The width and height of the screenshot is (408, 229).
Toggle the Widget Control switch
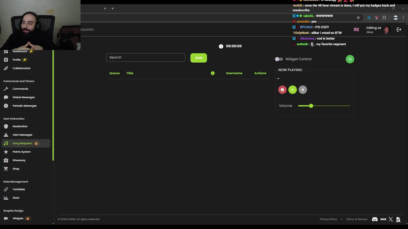[x=279, y=59]
